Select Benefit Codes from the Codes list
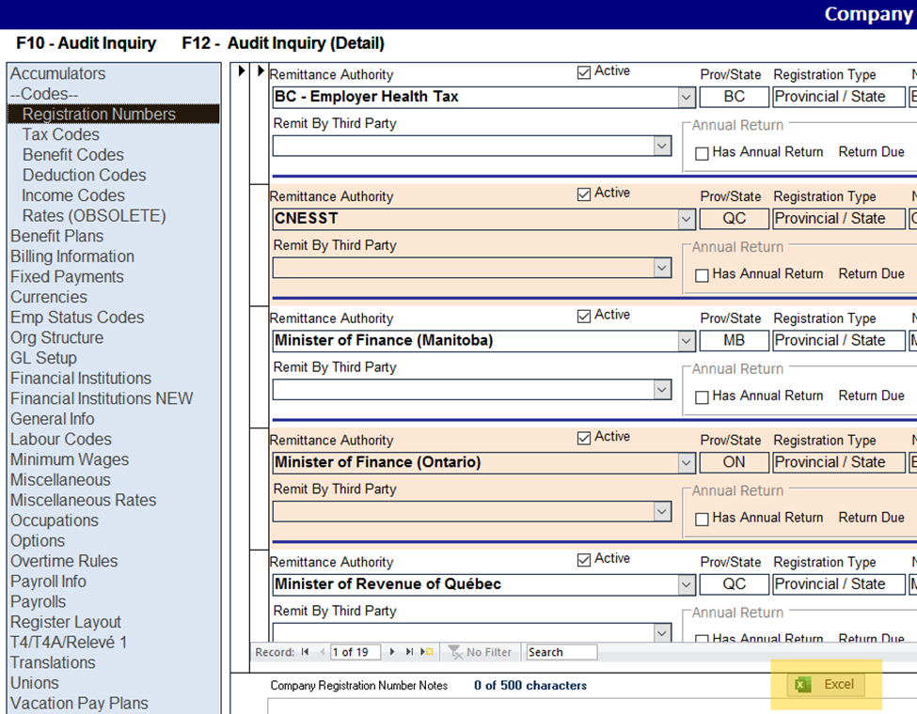This screenshot has width=917, height=714. click(72, 155)
